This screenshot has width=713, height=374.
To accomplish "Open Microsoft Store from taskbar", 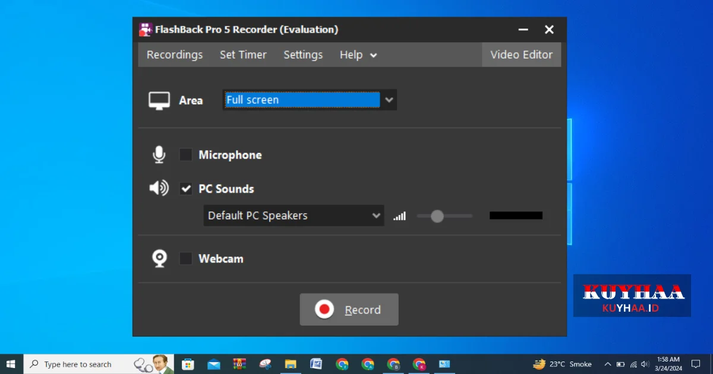I will (x=188, y=364).
